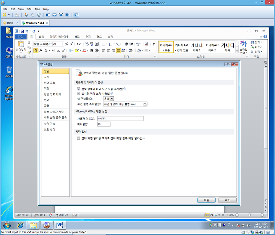Expand the numbering list dropdown arrow
The height and width of the screenshot is (235, 275).
click(x=114, y=44)
